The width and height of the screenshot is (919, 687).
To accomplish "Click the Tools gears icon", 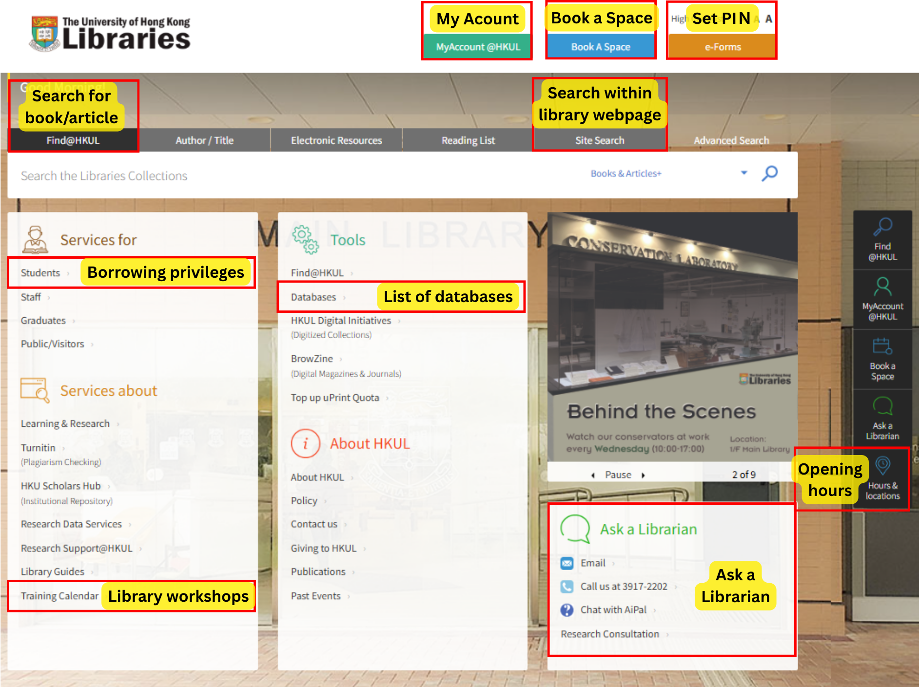I will click(305, 239).
